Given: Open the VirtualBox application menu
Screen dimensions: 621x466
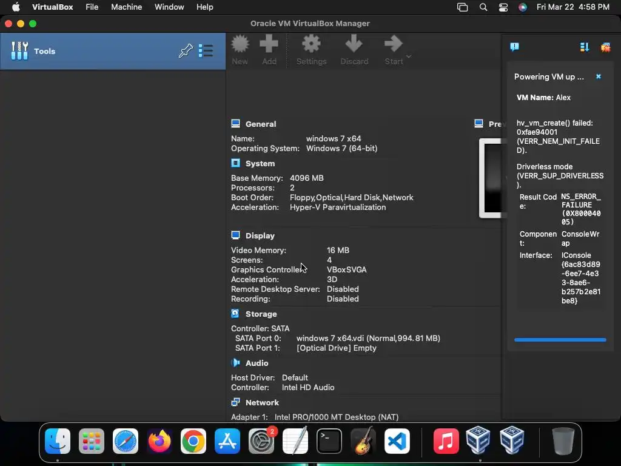Looking at the screenshot, I should pyautogui.click(x=52, y=7).
